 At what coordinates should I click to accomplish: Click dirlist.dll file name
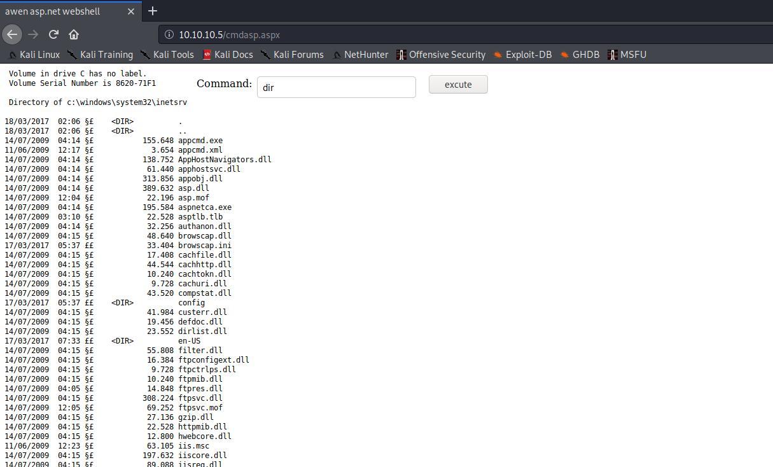click(202, 331)
